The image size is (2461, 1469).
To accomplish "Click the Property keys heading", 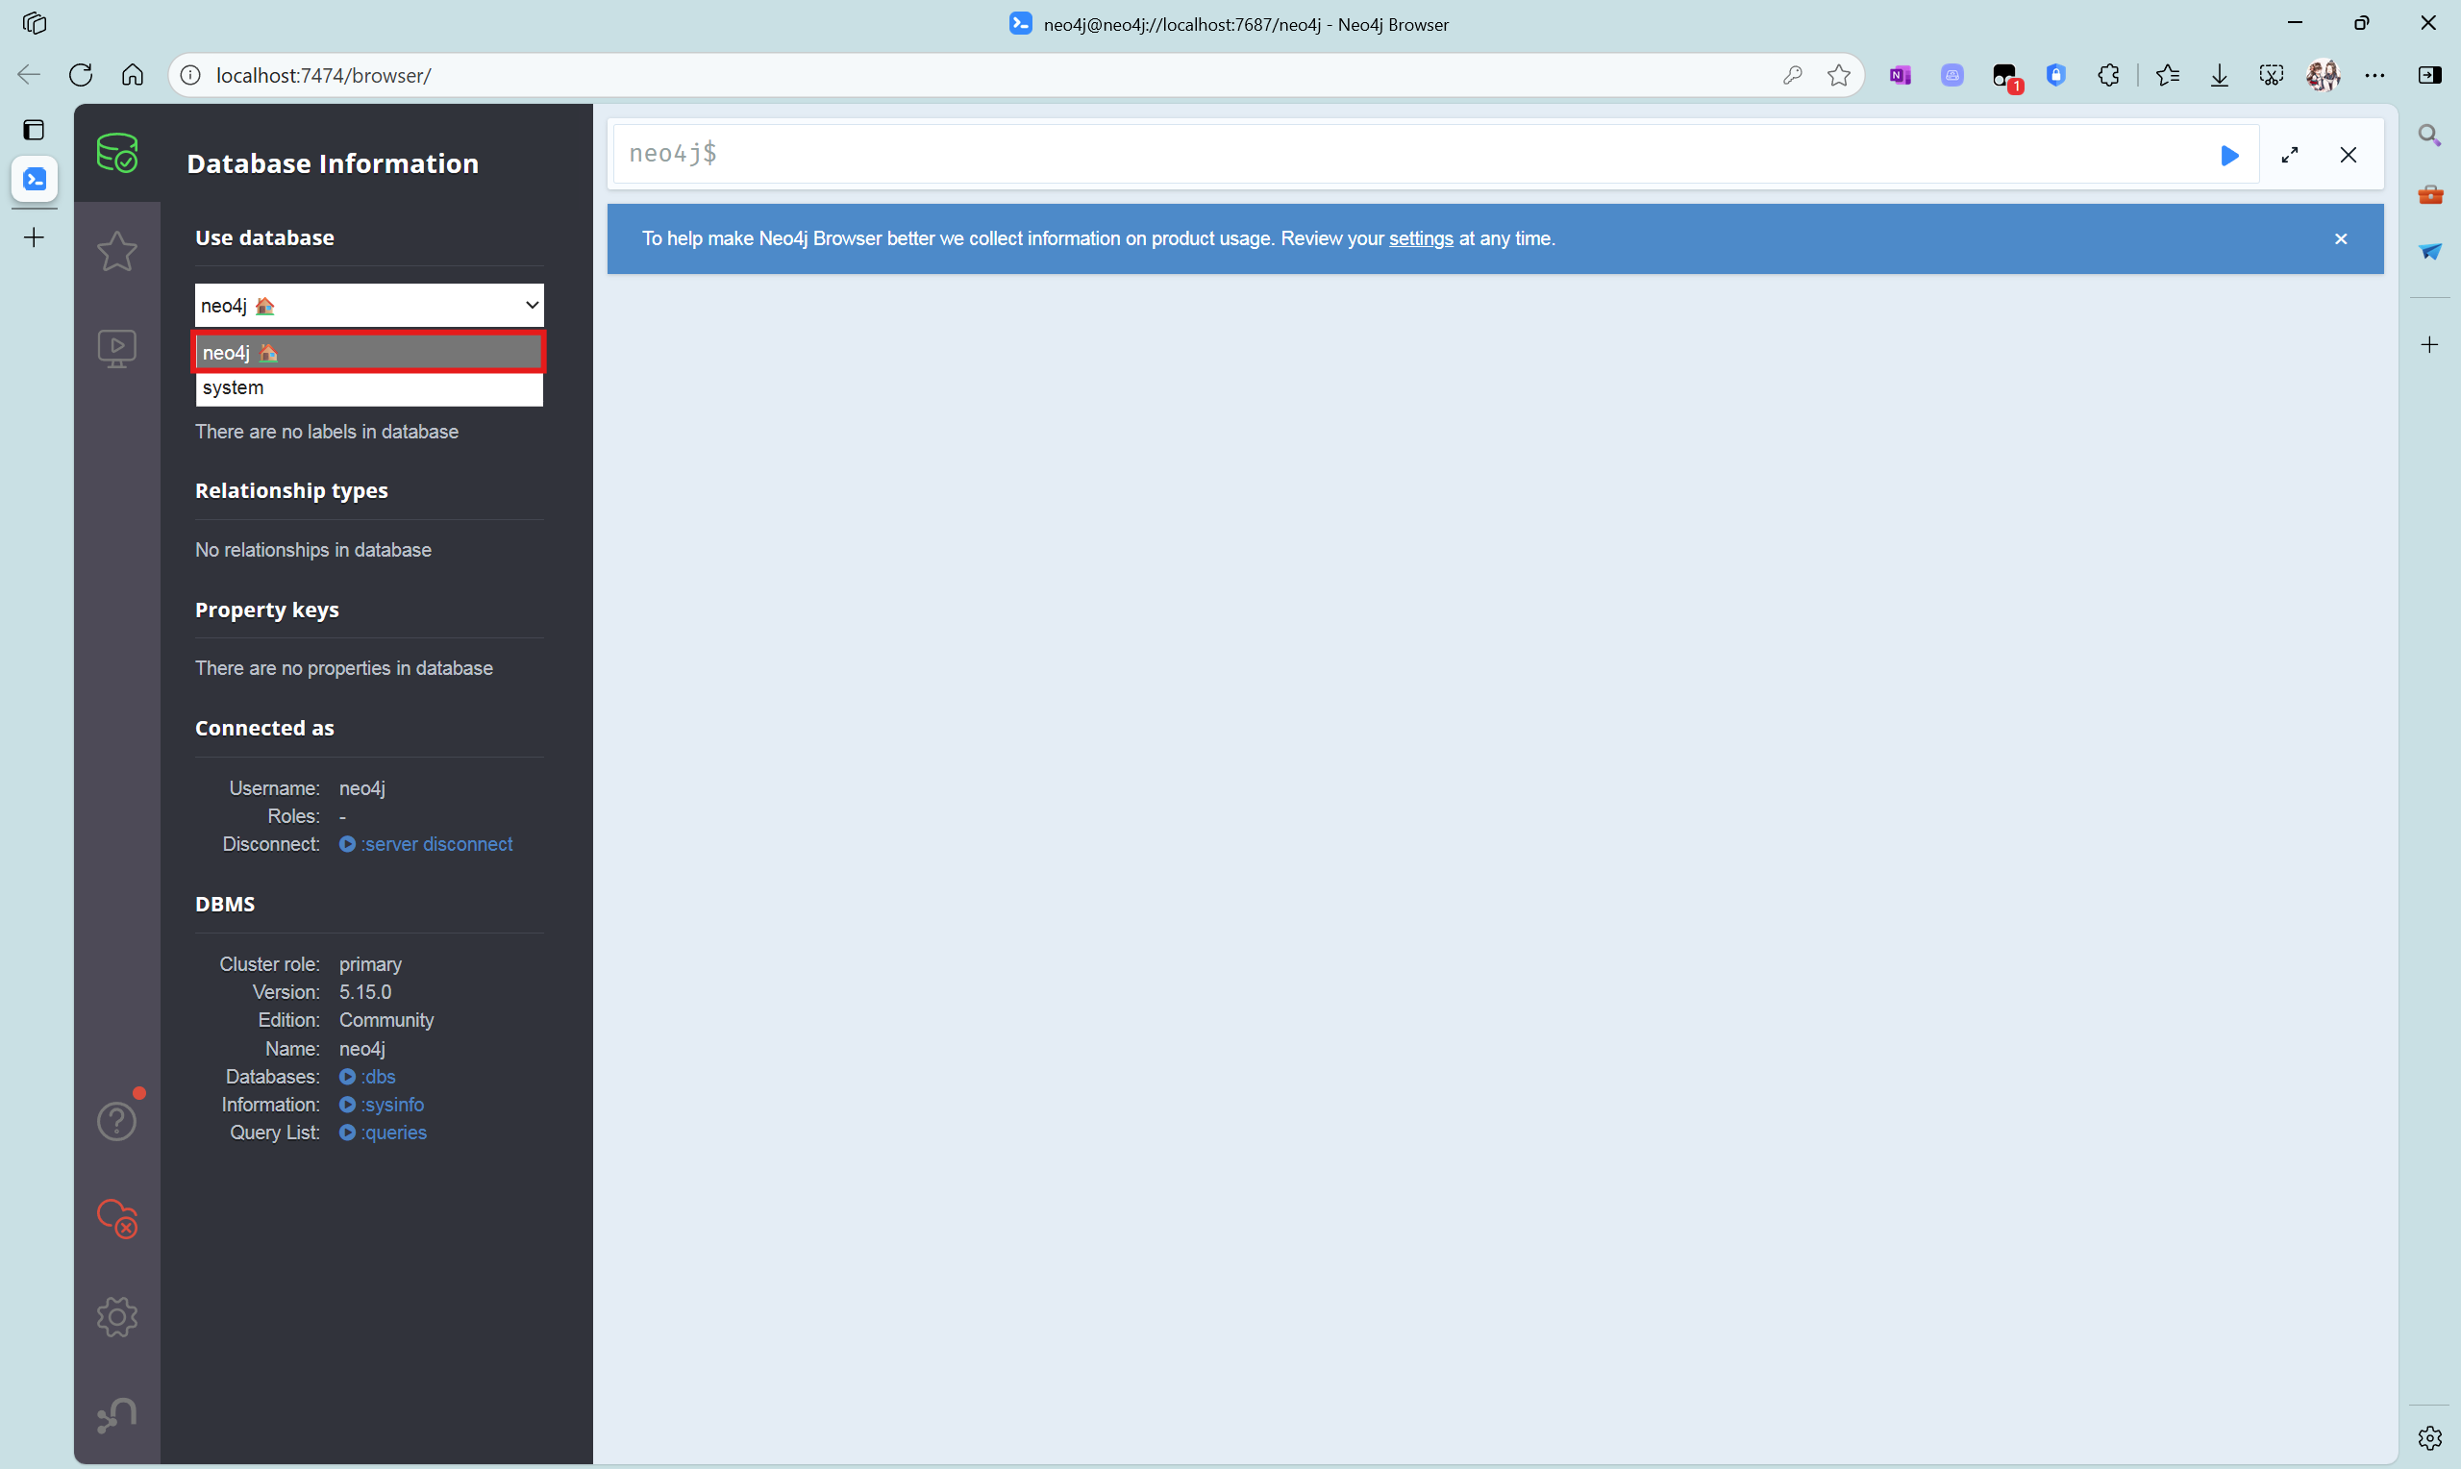I will point(266,610).
